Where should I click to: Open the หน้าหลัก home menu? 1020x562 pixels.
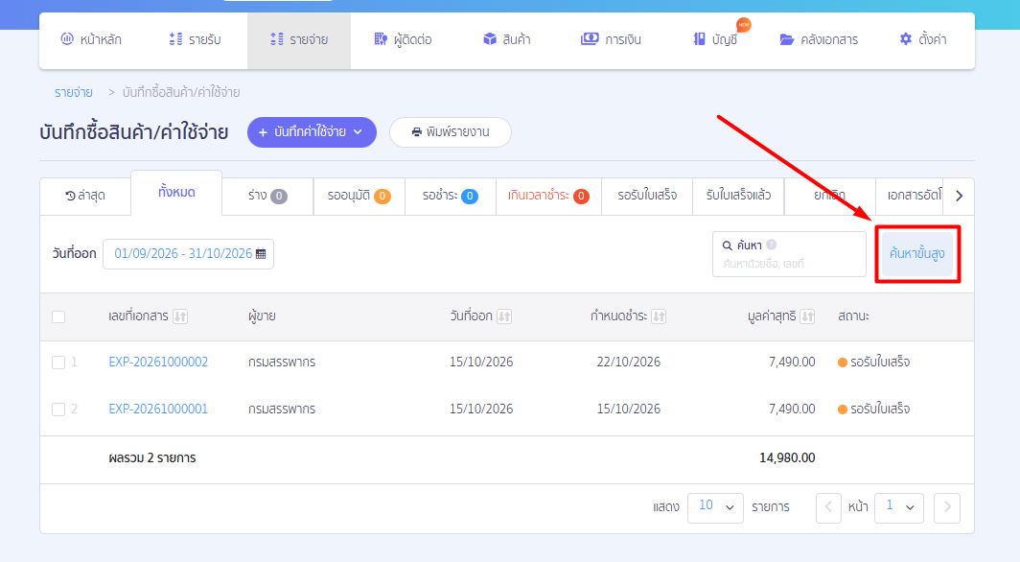coord(91,39)
